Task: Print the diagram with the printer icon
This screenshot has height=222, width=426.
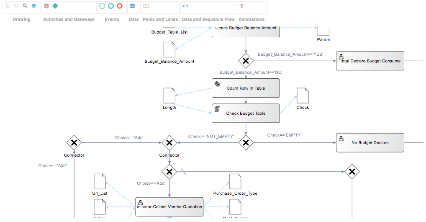Action: (34, 6)
